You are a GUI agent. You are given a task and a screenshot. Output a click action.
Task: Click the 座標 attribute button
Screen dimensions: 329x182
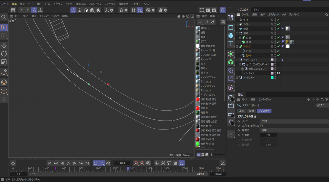pyautogui.click(x=251, y=111)
